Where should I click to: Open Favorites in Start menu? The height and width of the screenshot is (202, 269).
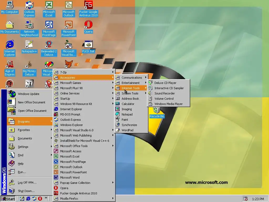(x=30, y=130)
